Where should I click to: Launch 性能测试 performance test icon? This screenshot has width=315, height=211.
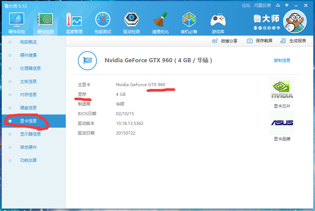pos(103,20)
